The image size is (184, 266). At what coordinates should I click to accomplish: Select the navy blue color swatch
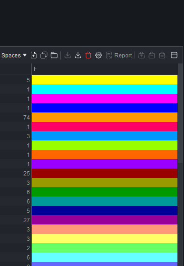click(x=105, y=210)
